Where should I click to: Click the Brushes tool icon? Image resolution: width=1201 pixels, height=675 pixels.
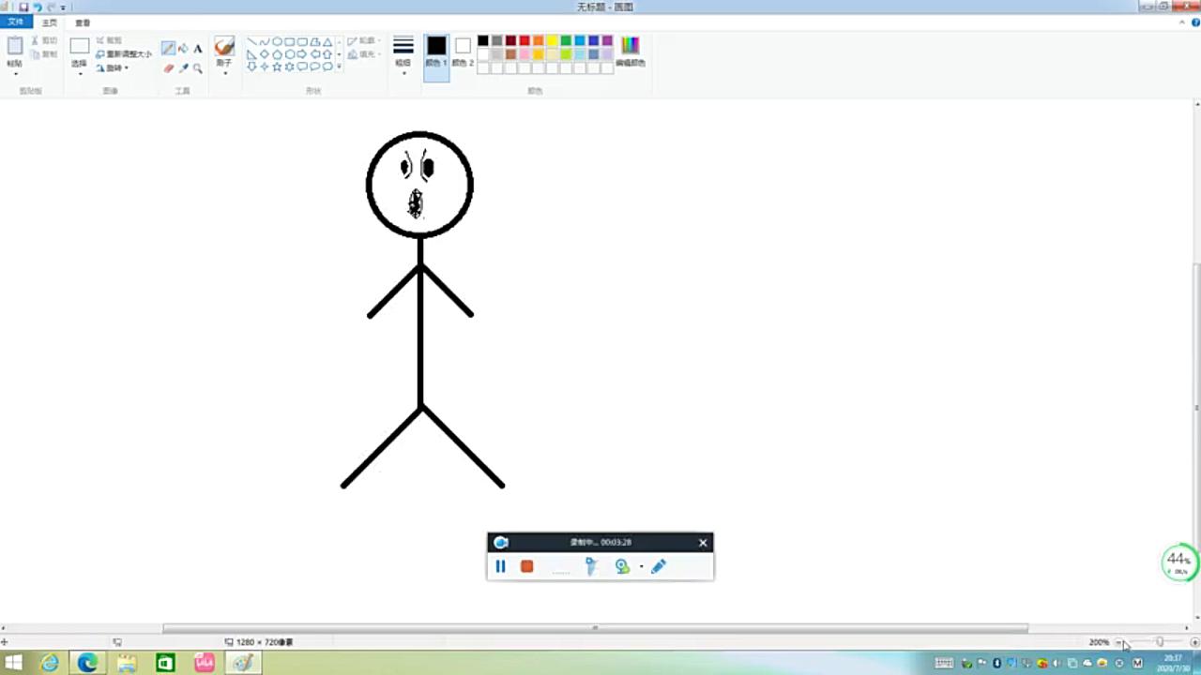(224, 46)
